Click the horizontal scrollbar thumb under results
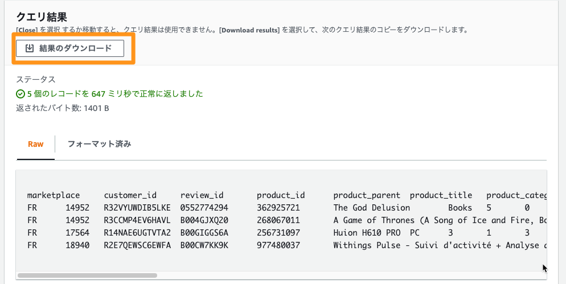 click(87, 275)
